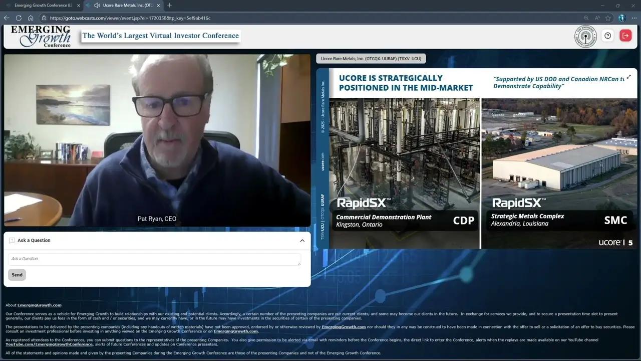This screenshot has height=361, width=641.
Task: Click the Ucore presentation slide
Action: click(477, 158)
